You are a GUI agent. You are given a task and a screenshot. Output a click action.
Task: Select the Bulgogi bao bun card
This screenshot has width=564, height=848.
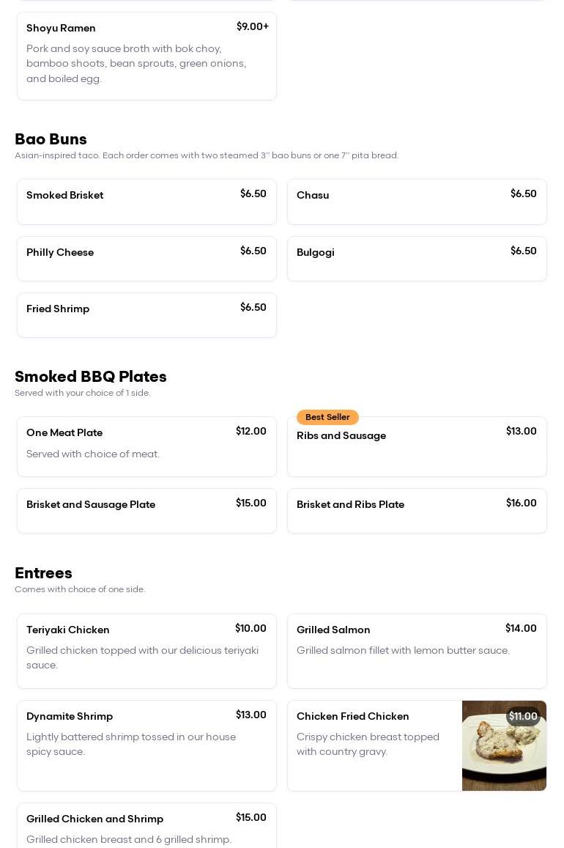(417, 258)
